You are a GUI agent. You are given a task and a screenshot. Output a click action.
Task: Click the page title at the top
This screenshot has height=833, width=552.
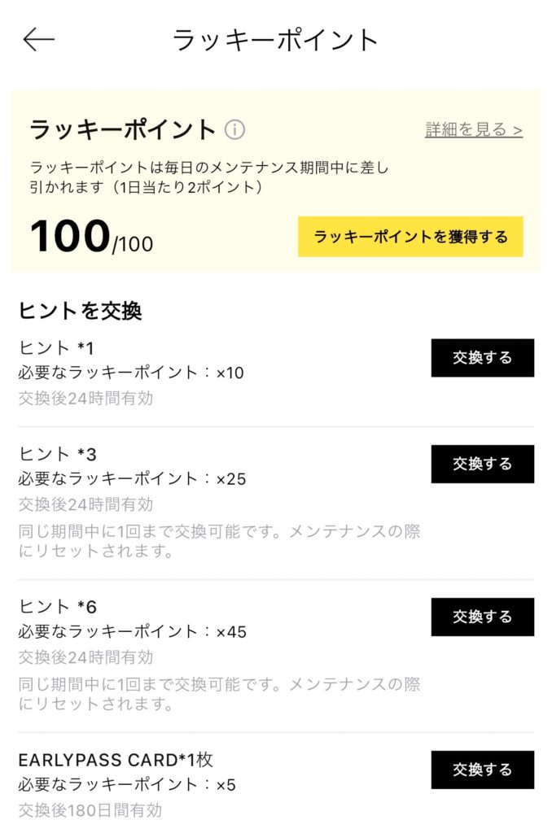click(x=275, y=40)
